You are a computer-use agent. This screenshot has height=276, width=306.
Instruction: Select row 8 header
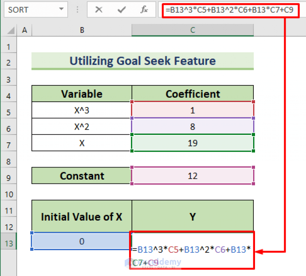pos(8,160)
